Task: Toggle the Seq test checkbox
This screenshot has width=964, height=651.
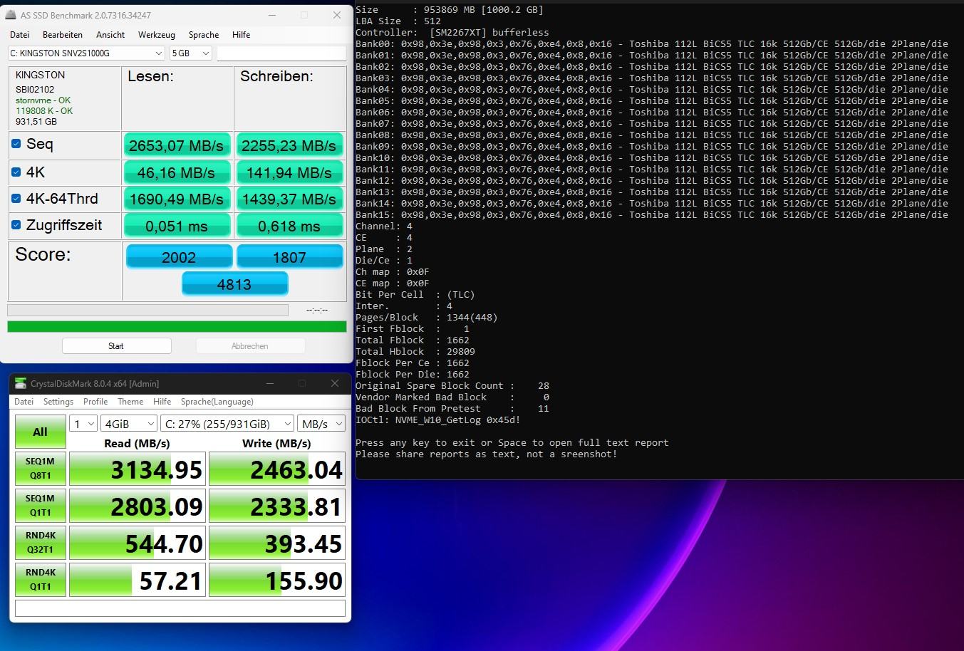Action: pyautogui.click(x=16, y=144)
